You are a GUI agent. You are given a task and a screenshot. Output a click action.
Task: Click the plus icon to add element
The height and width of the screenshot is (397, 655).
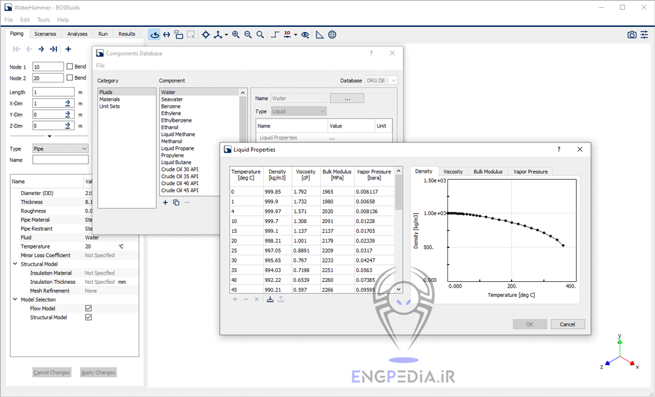68,49
